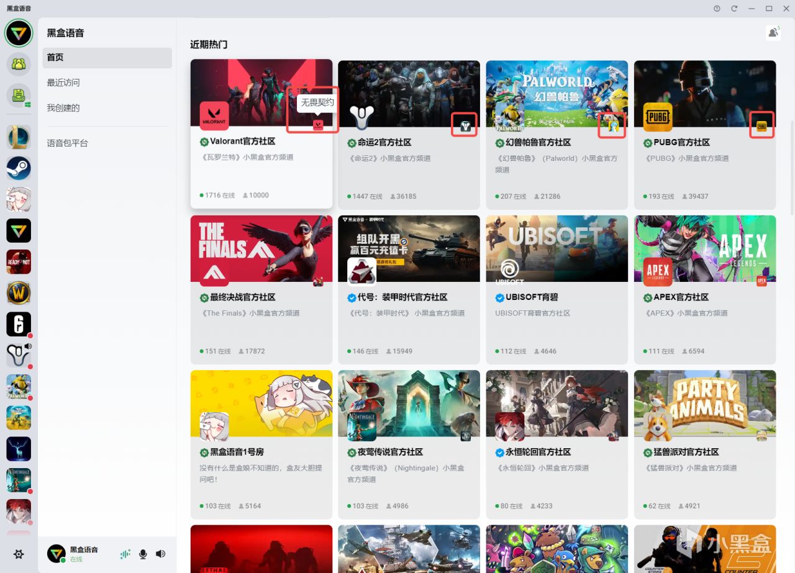Image resolution: width=795 pixels, height=573 pixels.
Task: Click the user avatar in the bottom bar
Action: (57, 554)
